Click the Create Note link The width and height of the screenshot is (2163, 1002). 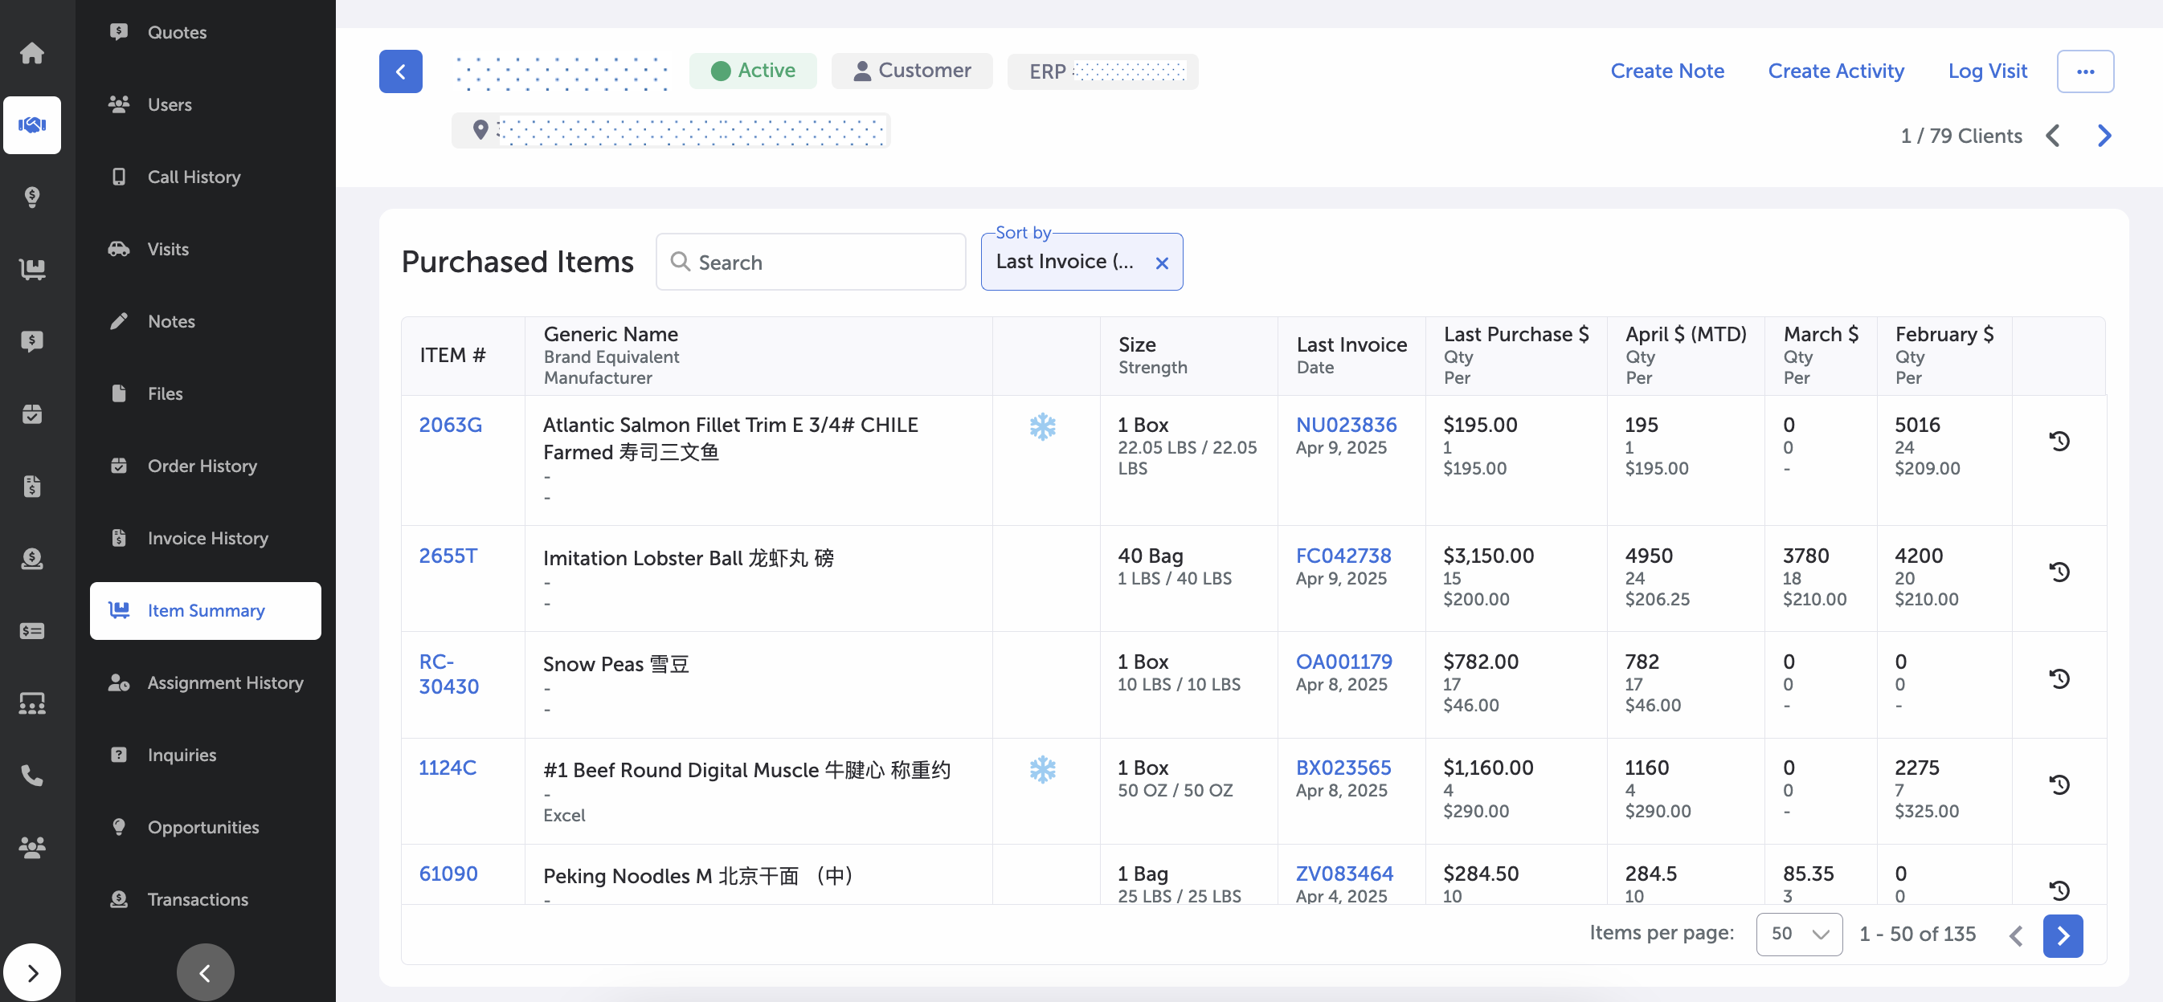pos(1666,71)
